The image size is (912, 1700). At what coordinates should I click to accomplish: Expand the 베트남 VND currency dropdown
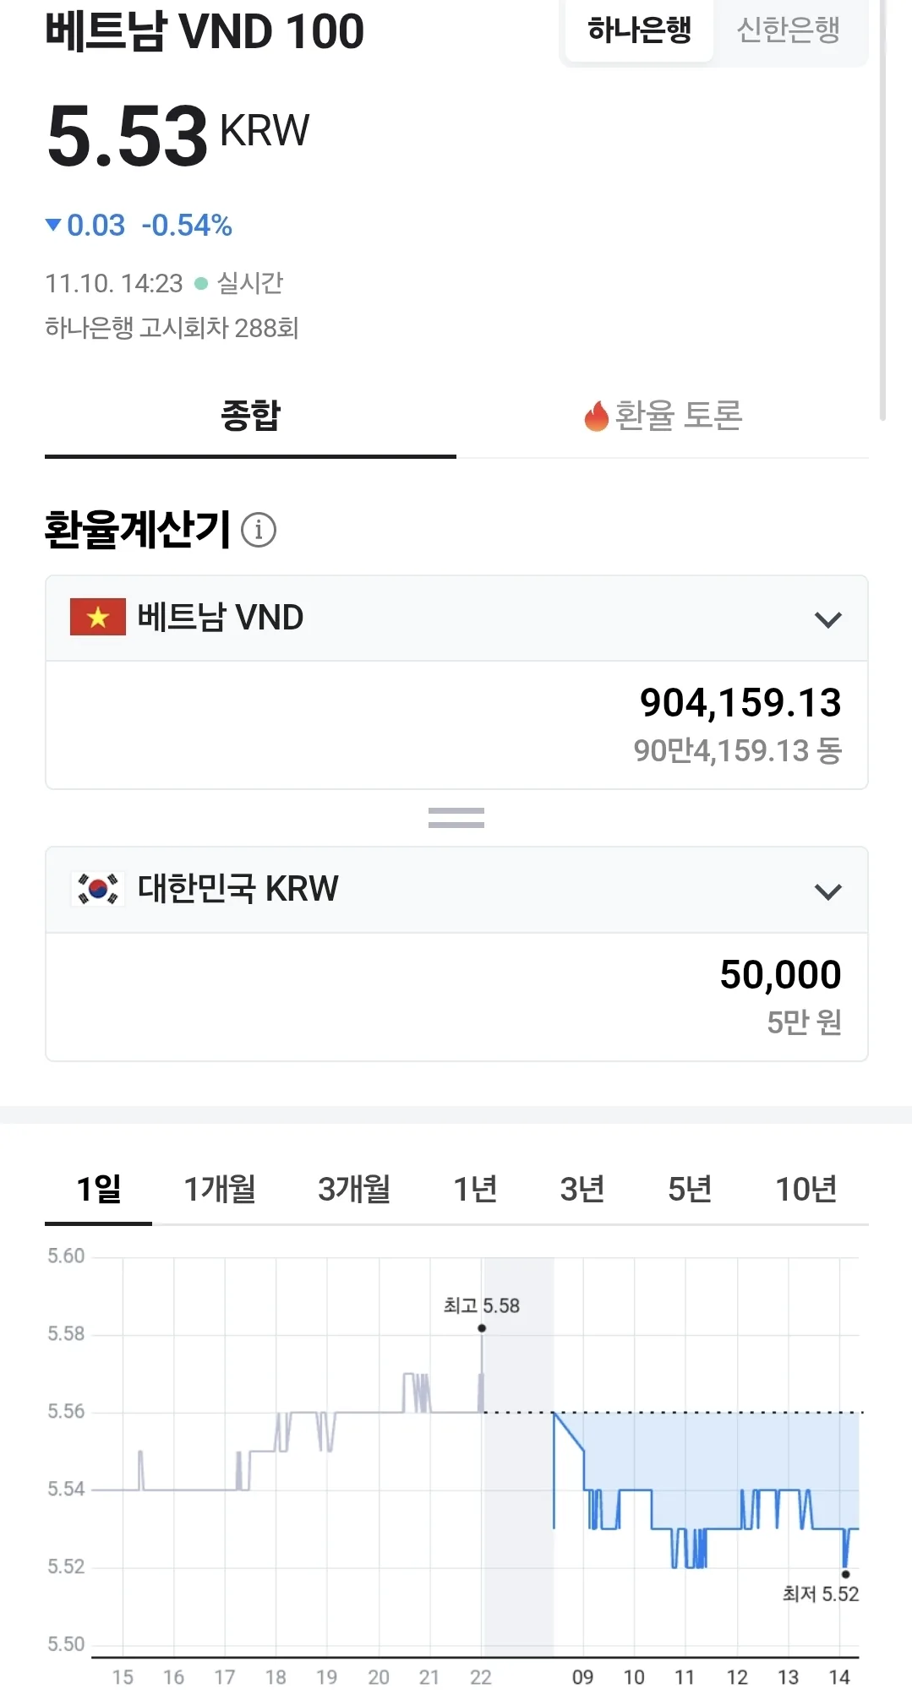[456, 618]
